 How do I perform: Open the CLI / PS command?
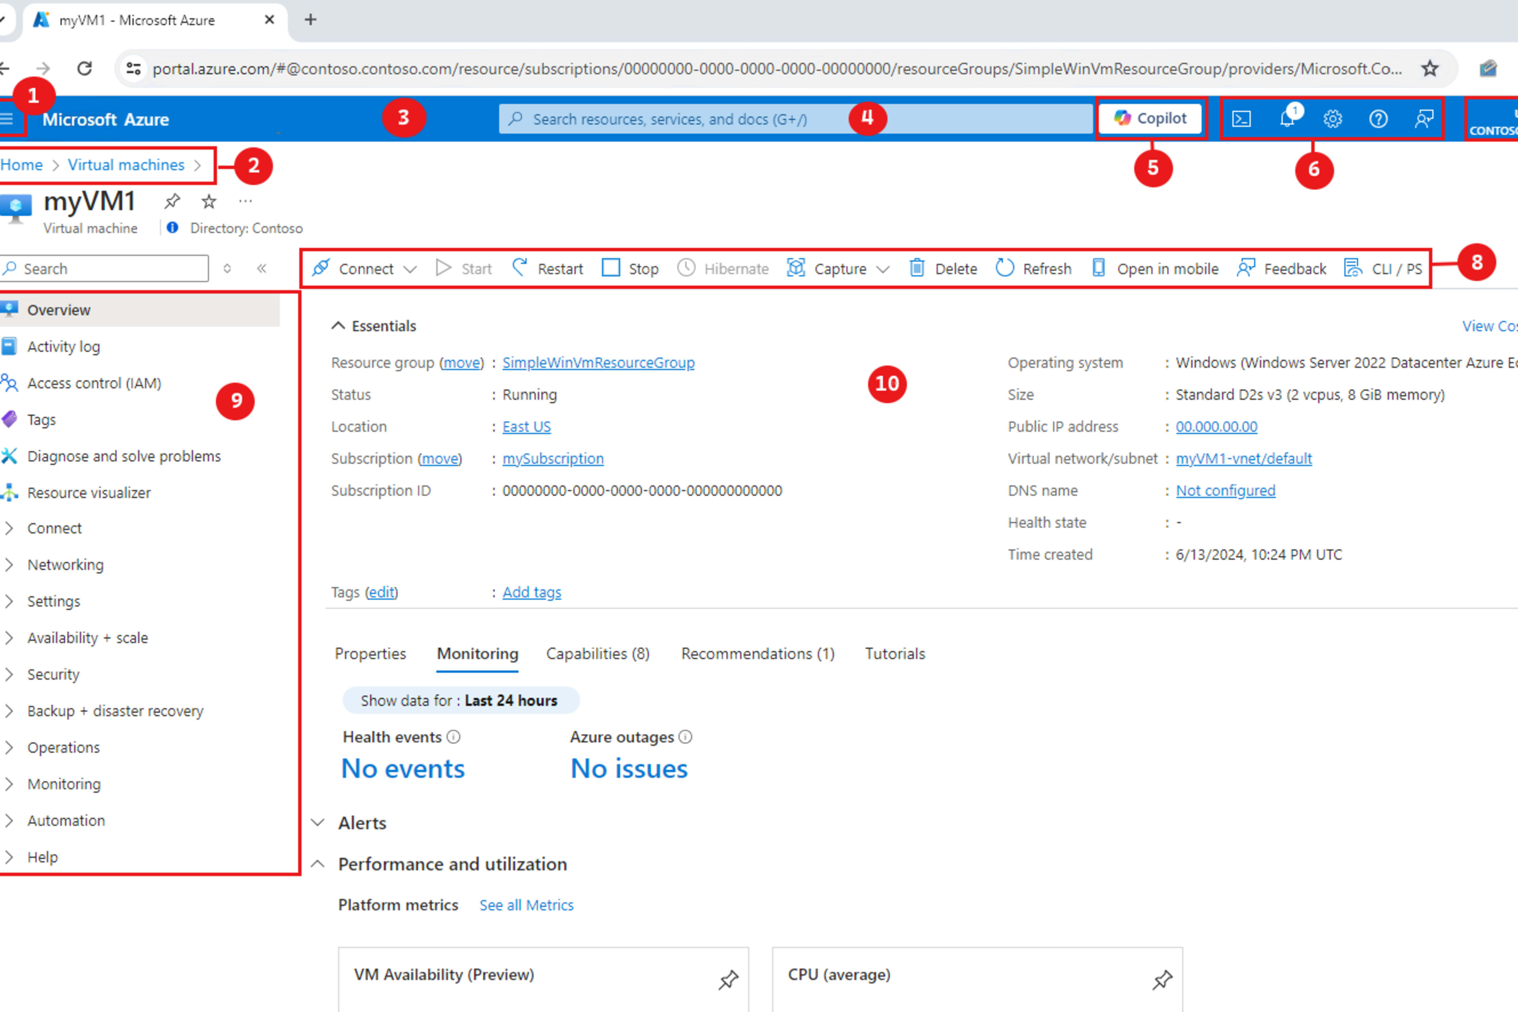tap(1383, 268)
